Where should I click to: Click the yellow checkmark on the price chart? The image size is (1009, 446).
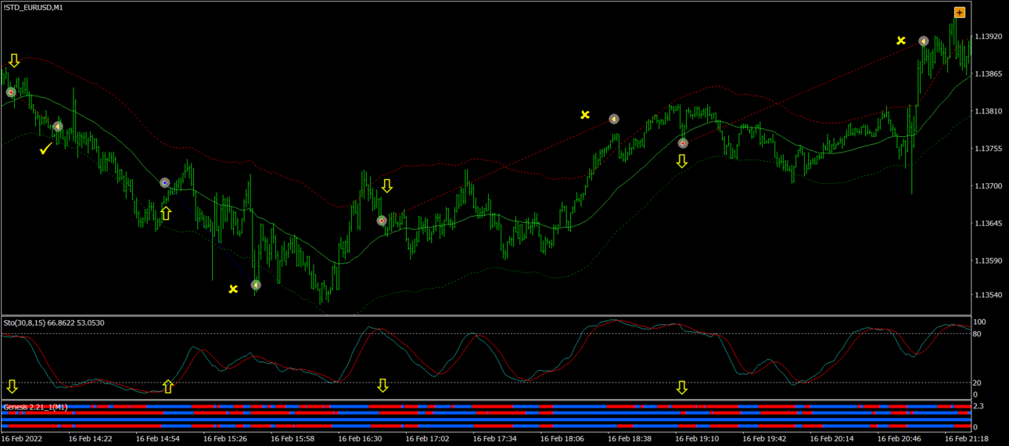tap(46, 148)
